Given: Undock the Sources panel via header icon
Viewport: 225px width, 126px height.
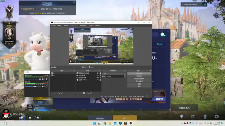Looking at the screenshot, I should [100, 71].
